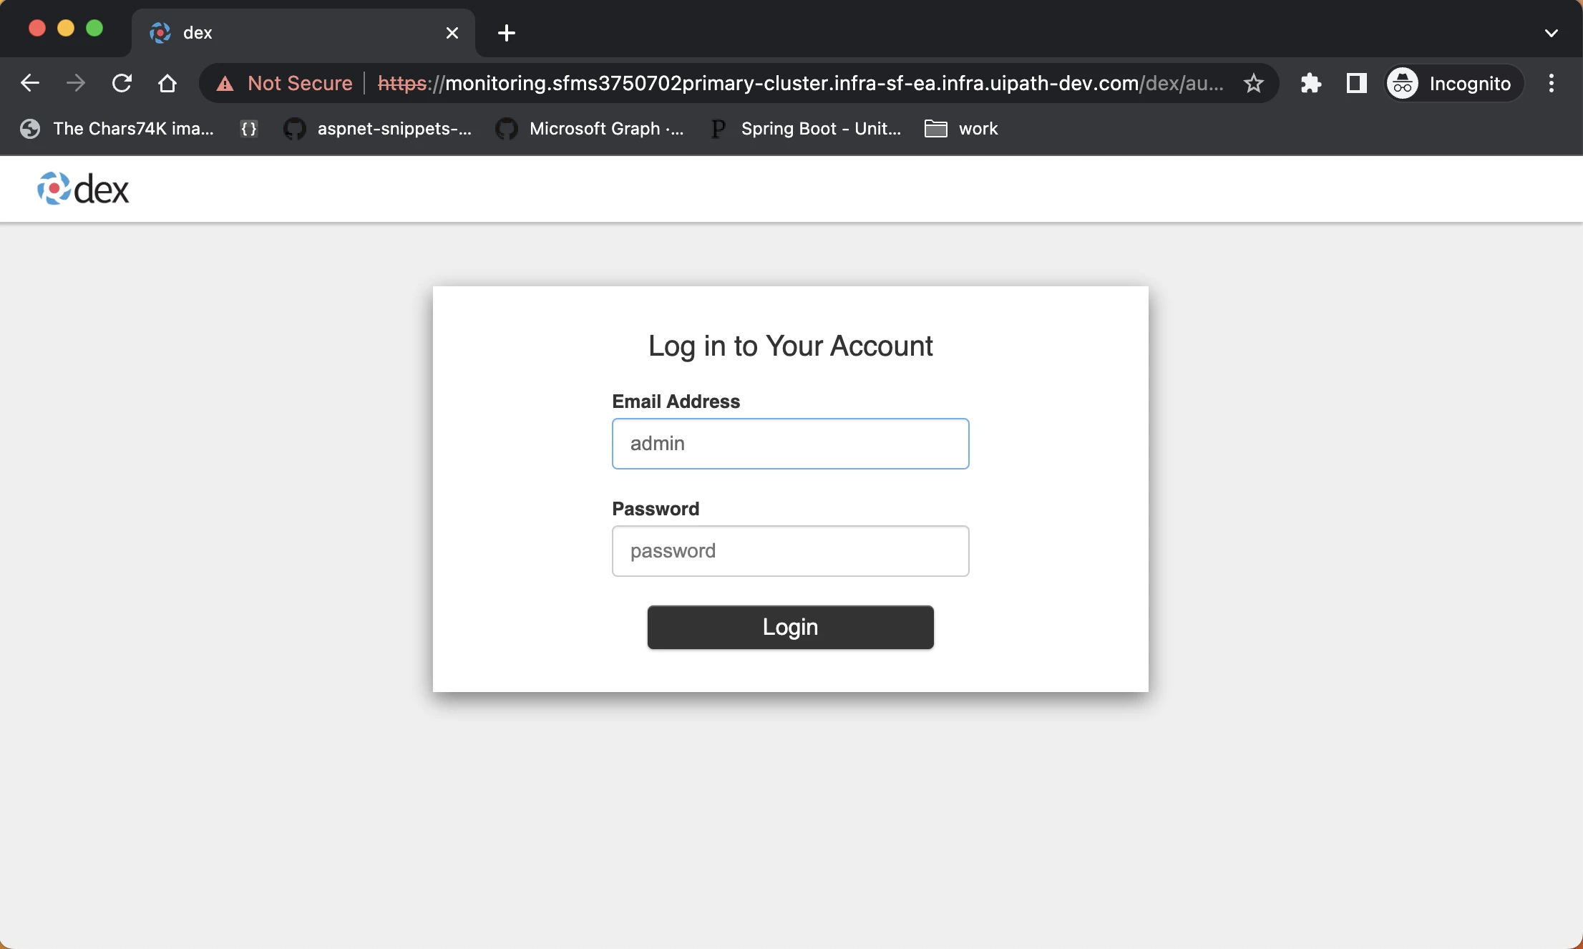Open the curly braces bookmark
This screenshot has height=949, width=1583.
pos(248,129)
